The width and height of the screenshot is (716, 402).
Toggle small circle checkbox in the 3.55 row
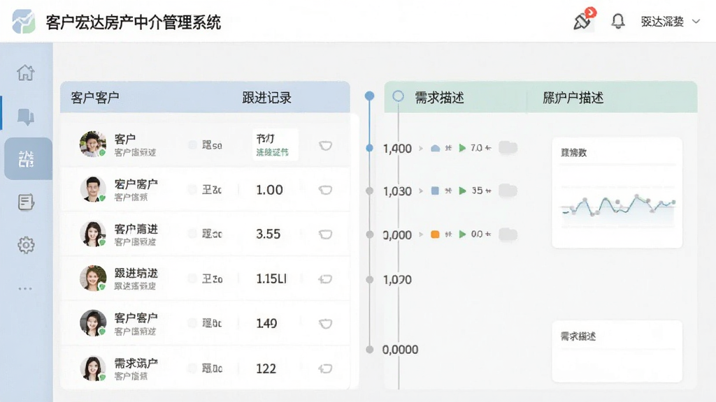[x=192, y=233]
